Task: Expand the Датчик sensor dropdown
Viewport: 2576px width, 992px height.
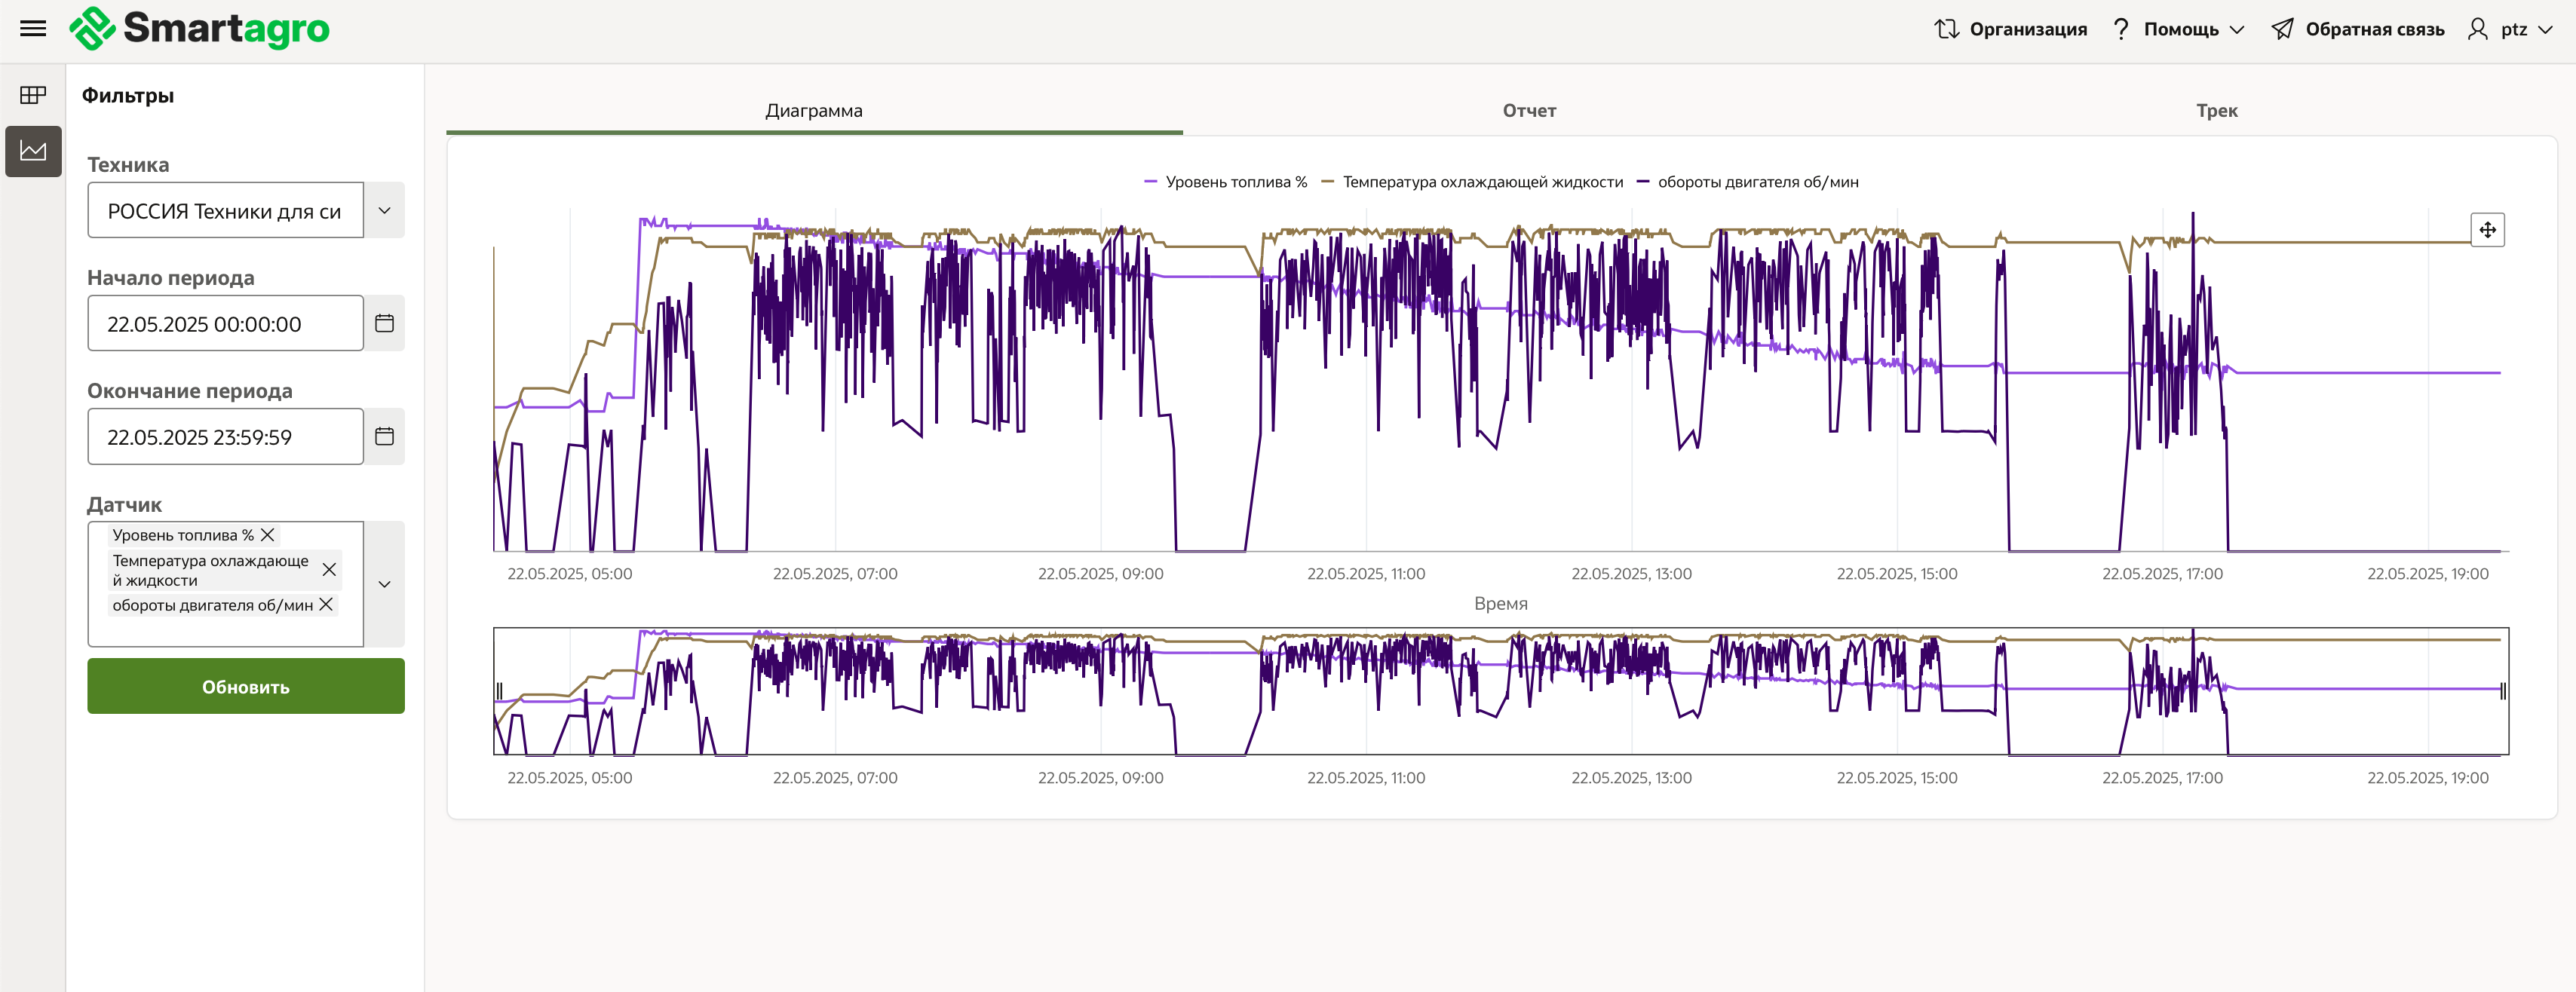Action: (384, 584)
